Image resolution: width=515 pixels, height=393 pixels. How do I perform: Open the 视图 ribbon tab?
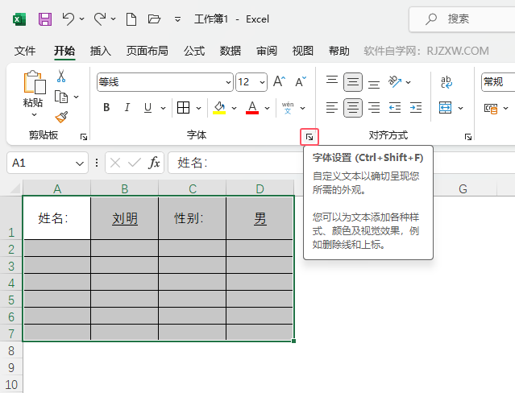(303, 51)
